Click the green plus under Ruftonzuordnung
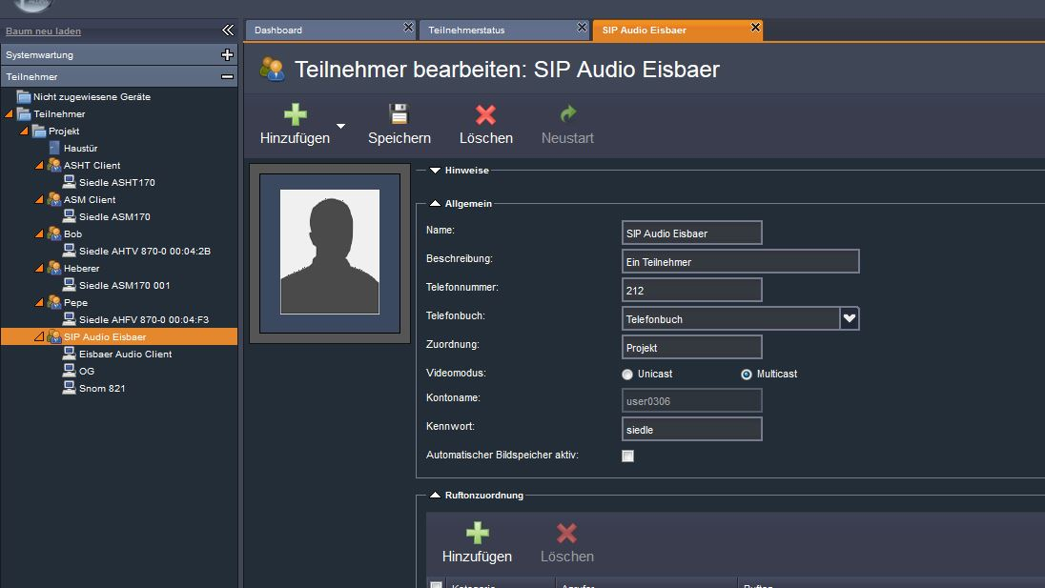This screenshot has width=1045, height=588. click(x=477, y=533)
